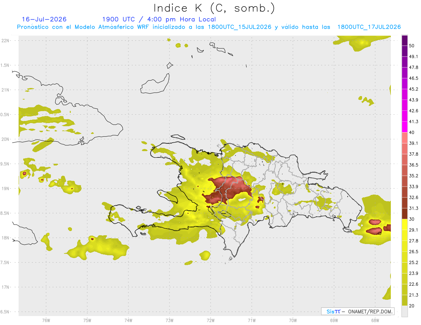Click the "20N" latitude label
The image size is (421, 325).
5,139
